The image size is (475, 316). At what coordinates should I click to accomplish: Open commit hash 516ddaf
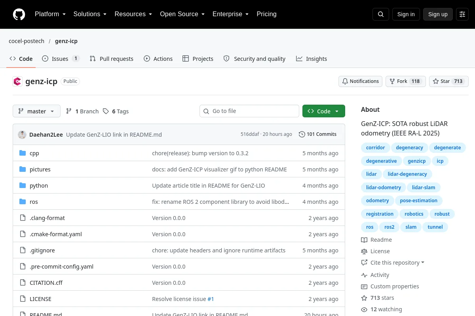(250, 134)
